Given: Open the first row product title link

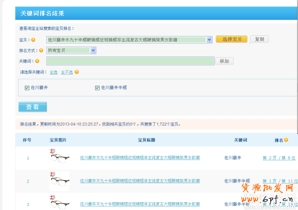Looking at the screenshot, I should coord(140,158).
